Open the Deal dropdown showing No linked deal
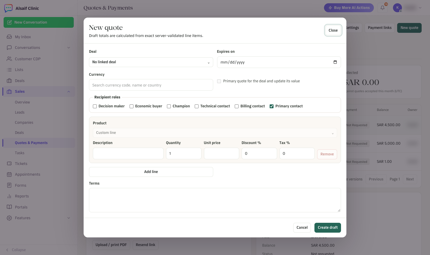Image resolution: width=430 pixels, height=255 pixels. pyautogui.click(x=151, y=62)
